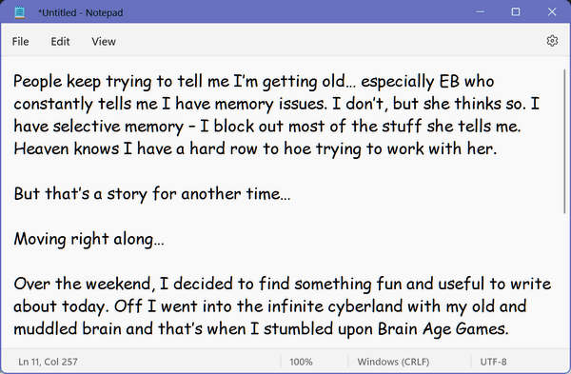Open the File menu
The height and width of the screenshot is (374, 571).
(x=20, y=42)
